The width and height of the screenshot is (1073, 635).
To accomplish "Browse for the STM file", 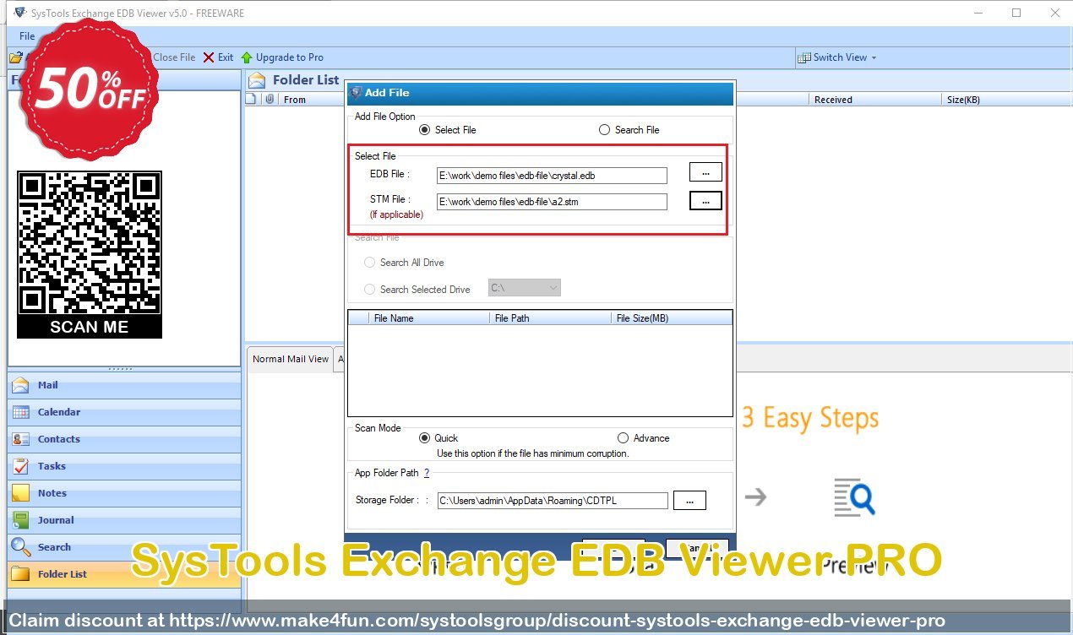I will [x=705, y=201].
